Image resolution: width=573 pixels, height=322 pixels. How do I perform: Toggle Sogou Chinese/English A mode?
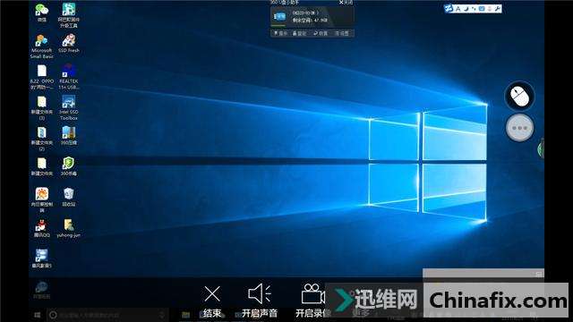tap(458, 9)
